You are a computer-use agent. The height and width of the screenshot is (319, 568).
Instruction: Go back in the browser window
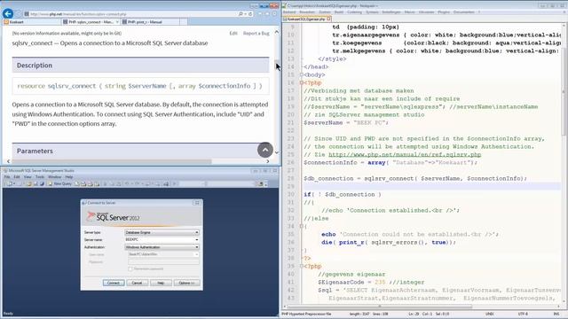[8, 14]
